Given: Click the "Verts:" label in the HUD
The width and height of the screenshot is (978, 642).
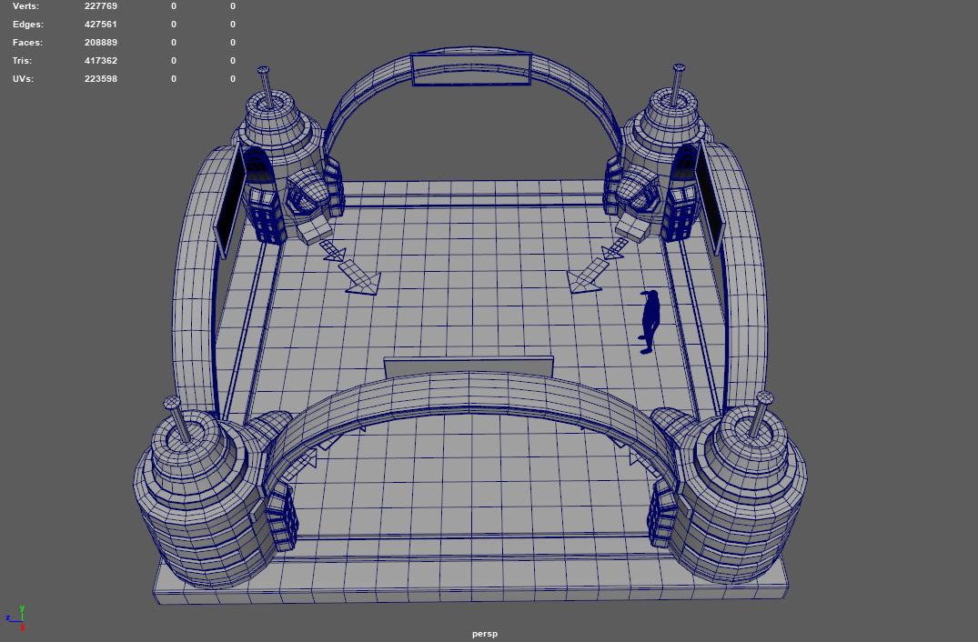Looking at the screenshot, I should pyautogui.click(x=25, y=6).
